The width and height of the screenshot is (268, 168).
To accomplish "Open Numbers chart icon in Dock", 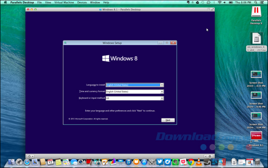I will 113,162.
